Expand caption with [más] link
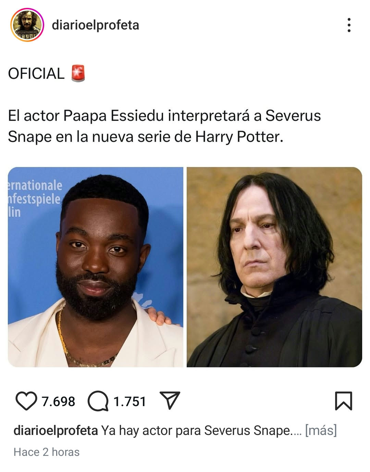Screen dimensions: 370x472 [x=321, y=430]
